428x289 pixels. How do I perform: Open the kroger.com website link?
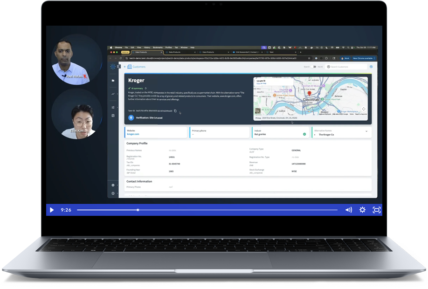pyautogui.click(x=133, y=134)
